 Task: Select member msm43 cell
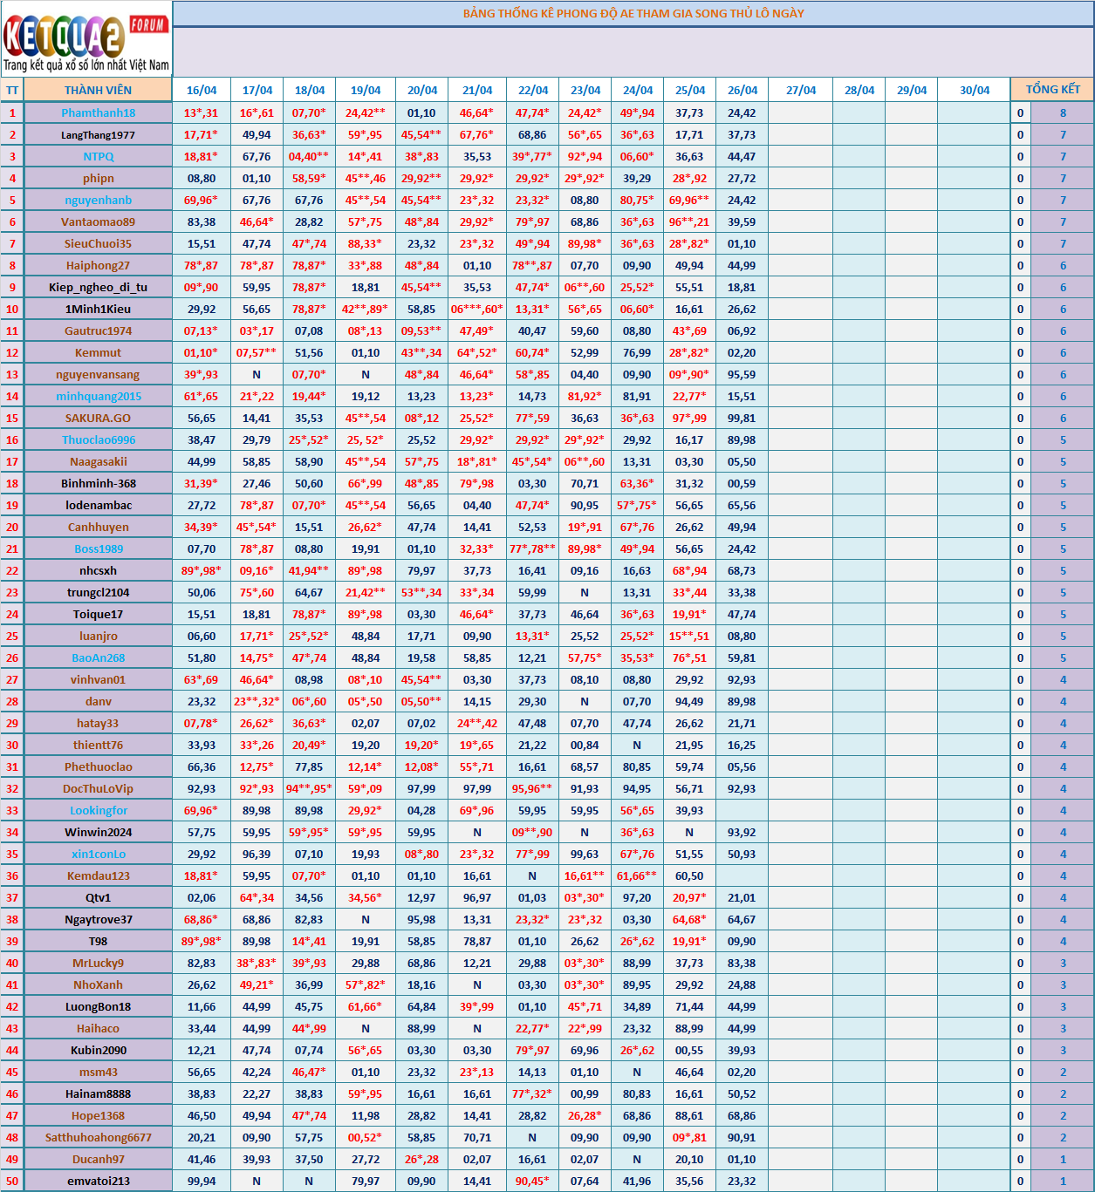click(x=98, y=1072)
